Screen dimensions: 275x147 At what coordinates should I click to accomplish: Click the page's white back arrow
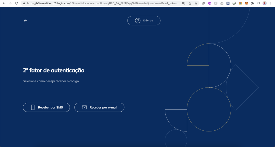[x=25, y=21]
